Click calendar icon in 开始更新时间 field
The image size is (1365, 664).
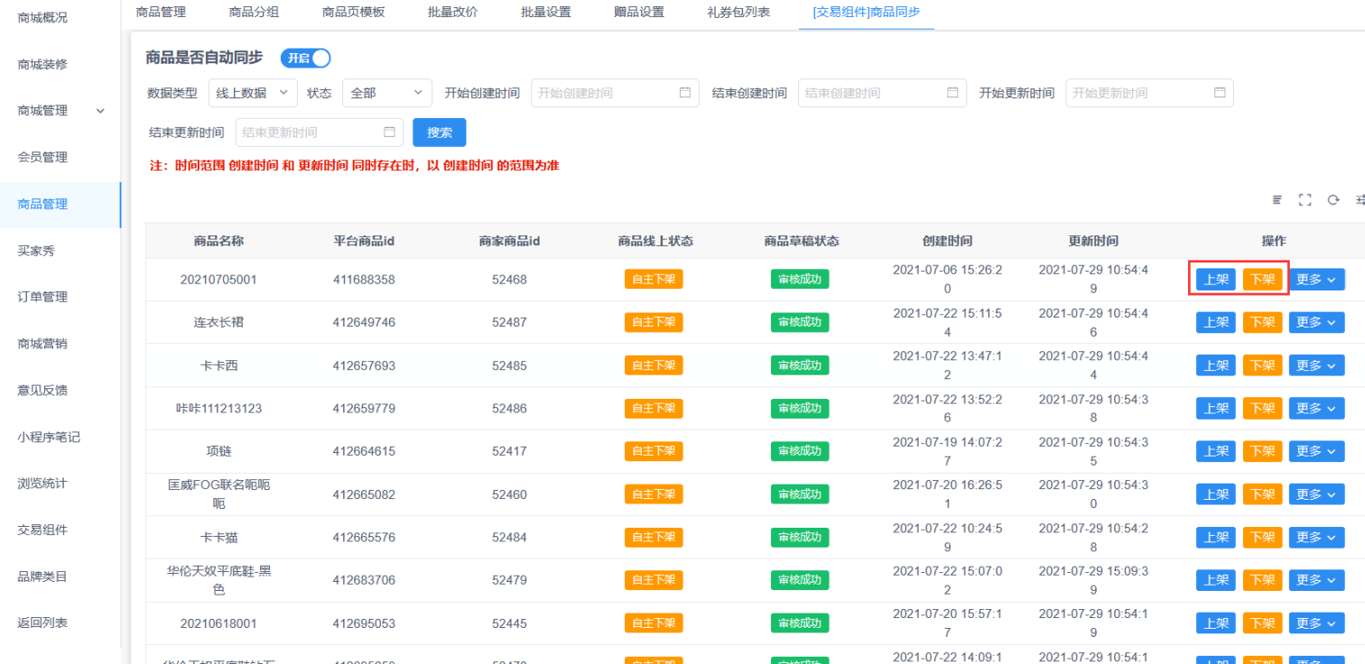click(x=1219, y=93)
